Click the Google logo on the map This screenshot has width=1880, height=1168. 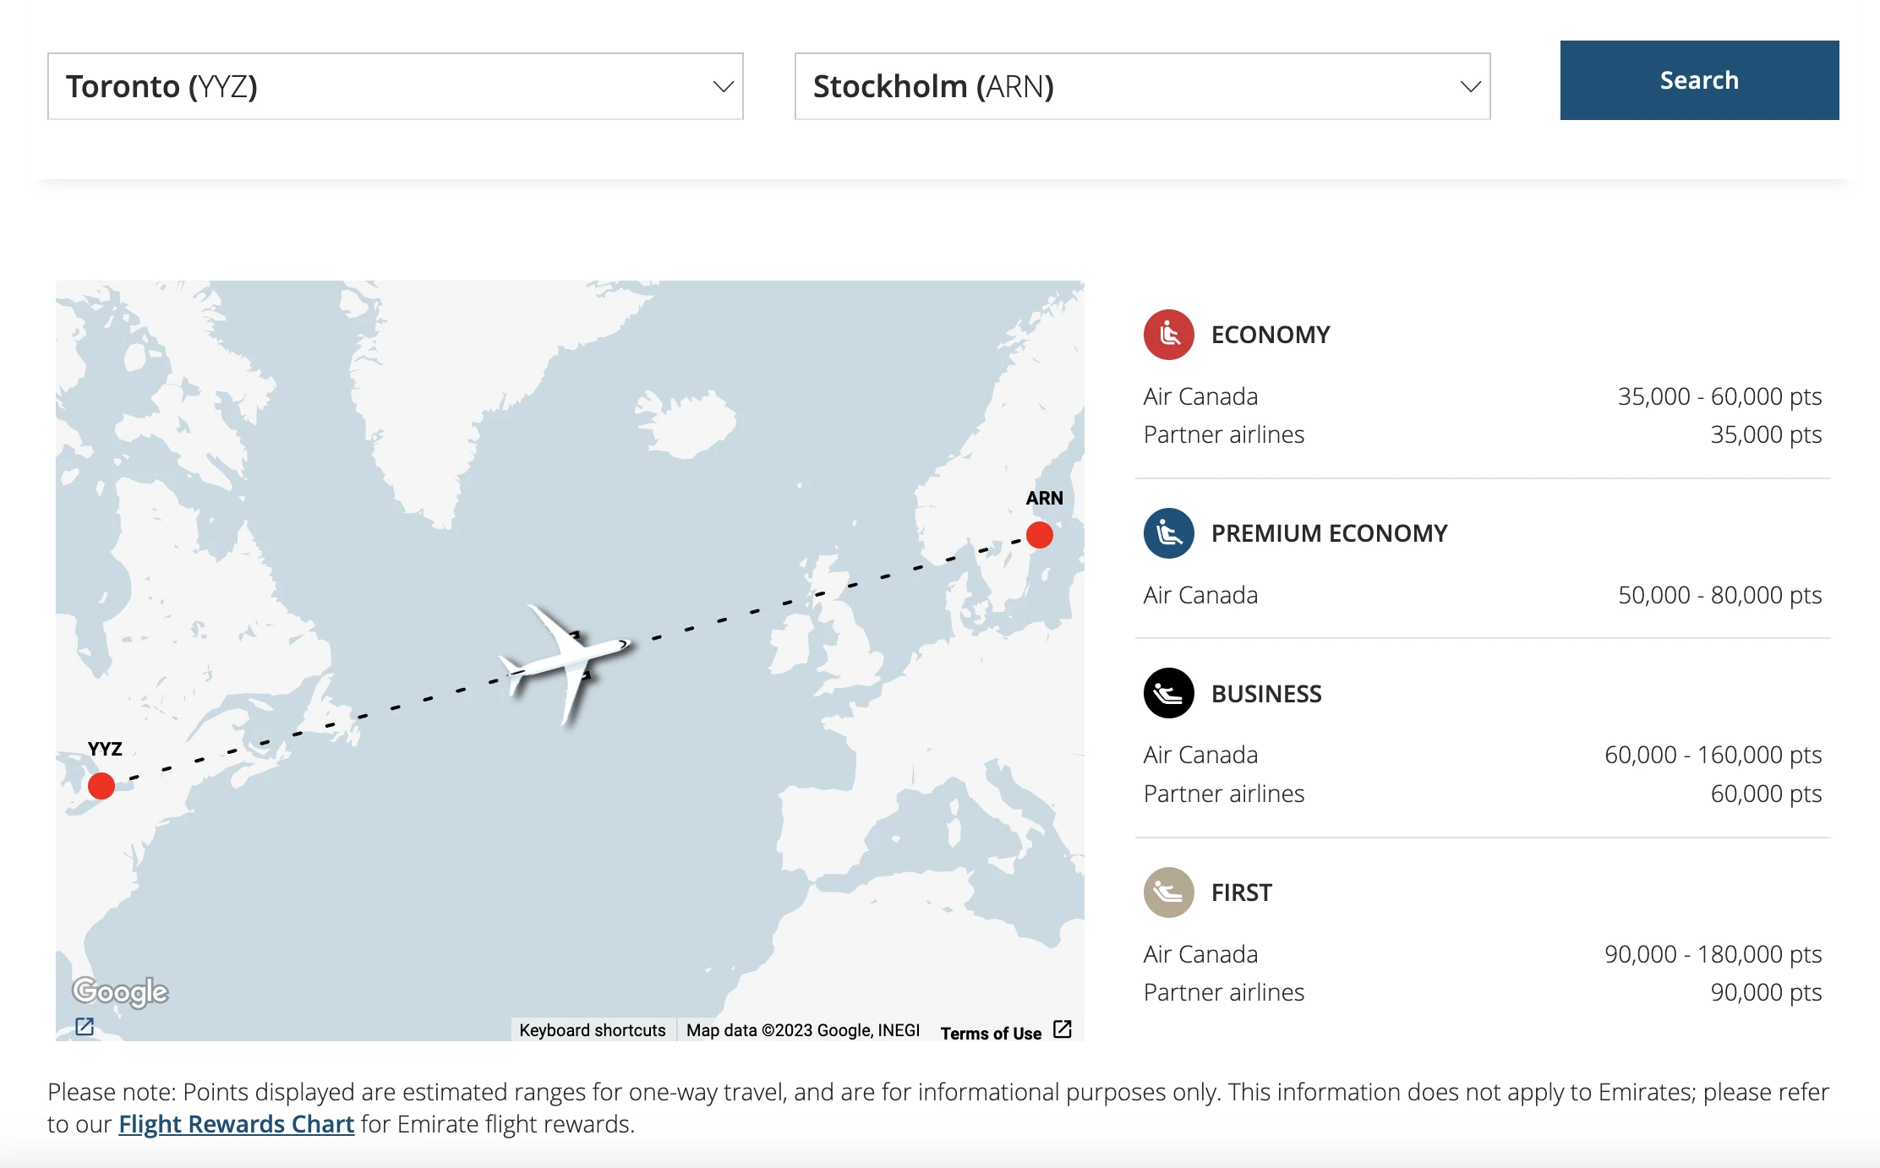(x=120, y=992)
